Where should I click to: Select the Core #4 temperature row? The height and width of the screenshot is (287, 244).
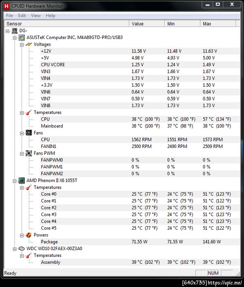pyautogui.click(x=140, y=221)
